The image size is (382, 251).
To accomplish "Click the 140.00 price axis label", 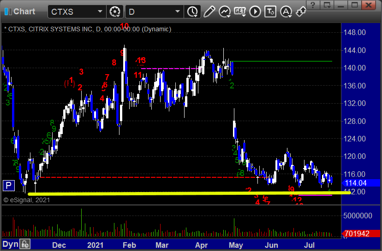I will pyautogui.click(x=354, y=68).
